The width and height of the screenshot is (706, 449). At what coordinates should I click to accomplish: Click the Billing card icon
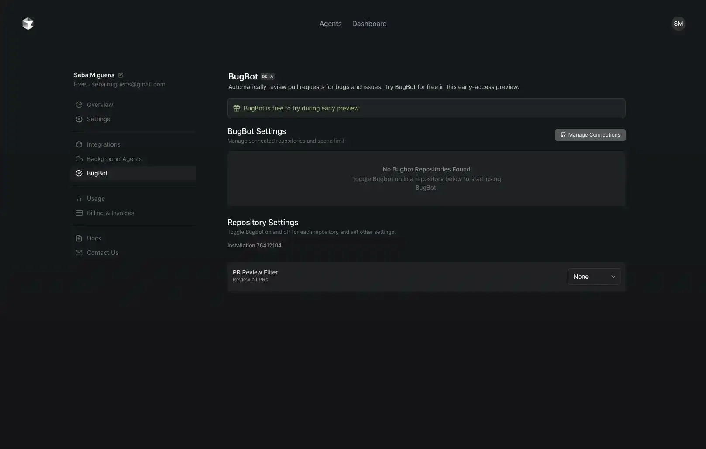click(x=79, y=213)
